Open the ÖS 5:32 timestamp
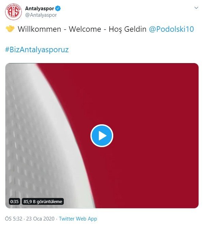Viewport: 204px width, 227px height. pyautogui.click(x=14, y=218)
